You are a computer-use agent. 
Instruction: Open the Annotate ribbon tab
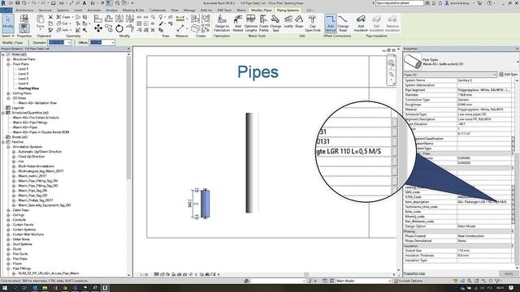(94, 11)
